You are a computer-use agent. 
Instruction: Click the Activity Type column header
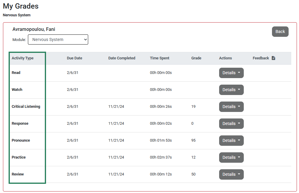pyautogui.click(x=23, y=58)
